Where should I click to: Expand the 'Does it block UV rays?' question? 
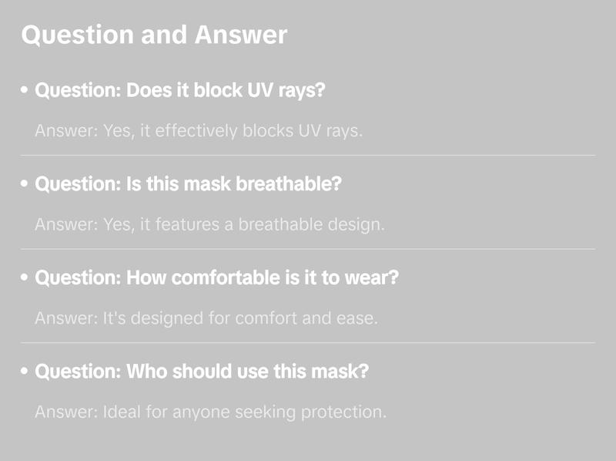pos(181,90)
